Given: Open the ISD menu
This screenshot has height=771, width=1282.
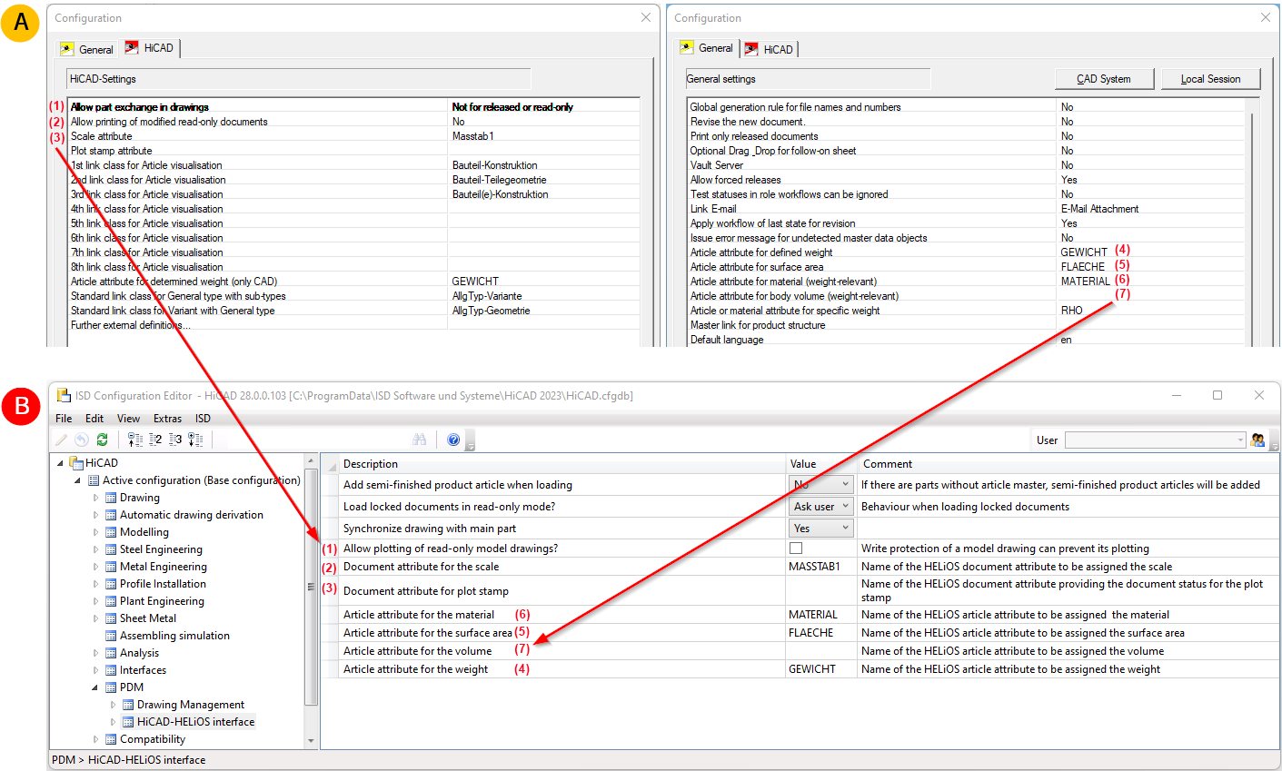Looking at the screenshot, I should pyautogui.click(x=203, y=419).
